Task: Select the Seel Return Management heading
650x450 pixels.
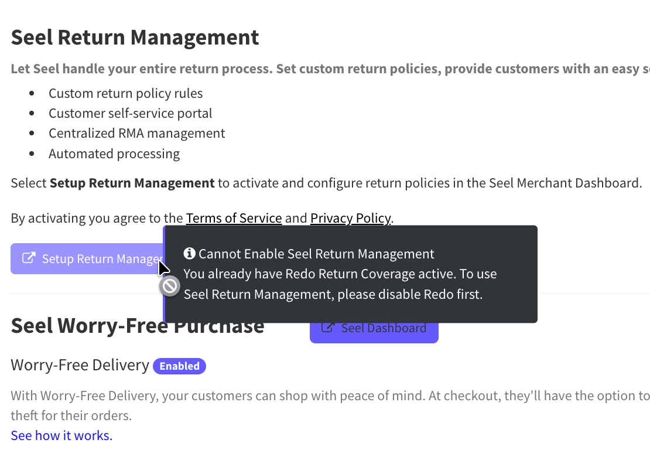Action: (135, 37)
